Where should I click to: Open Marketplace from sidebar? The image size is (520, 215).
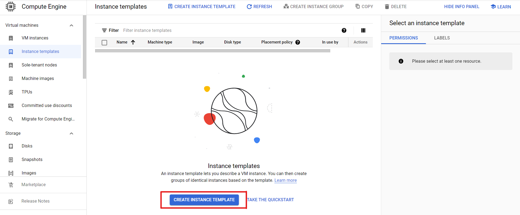coord(34,185)
